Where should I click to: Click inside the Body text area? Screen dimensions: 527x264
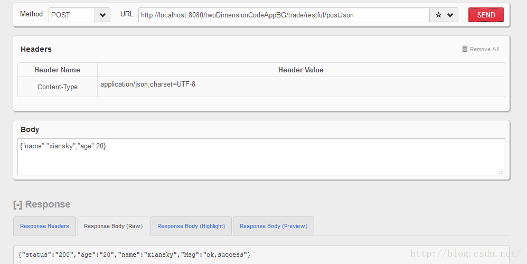click(261, 157)
